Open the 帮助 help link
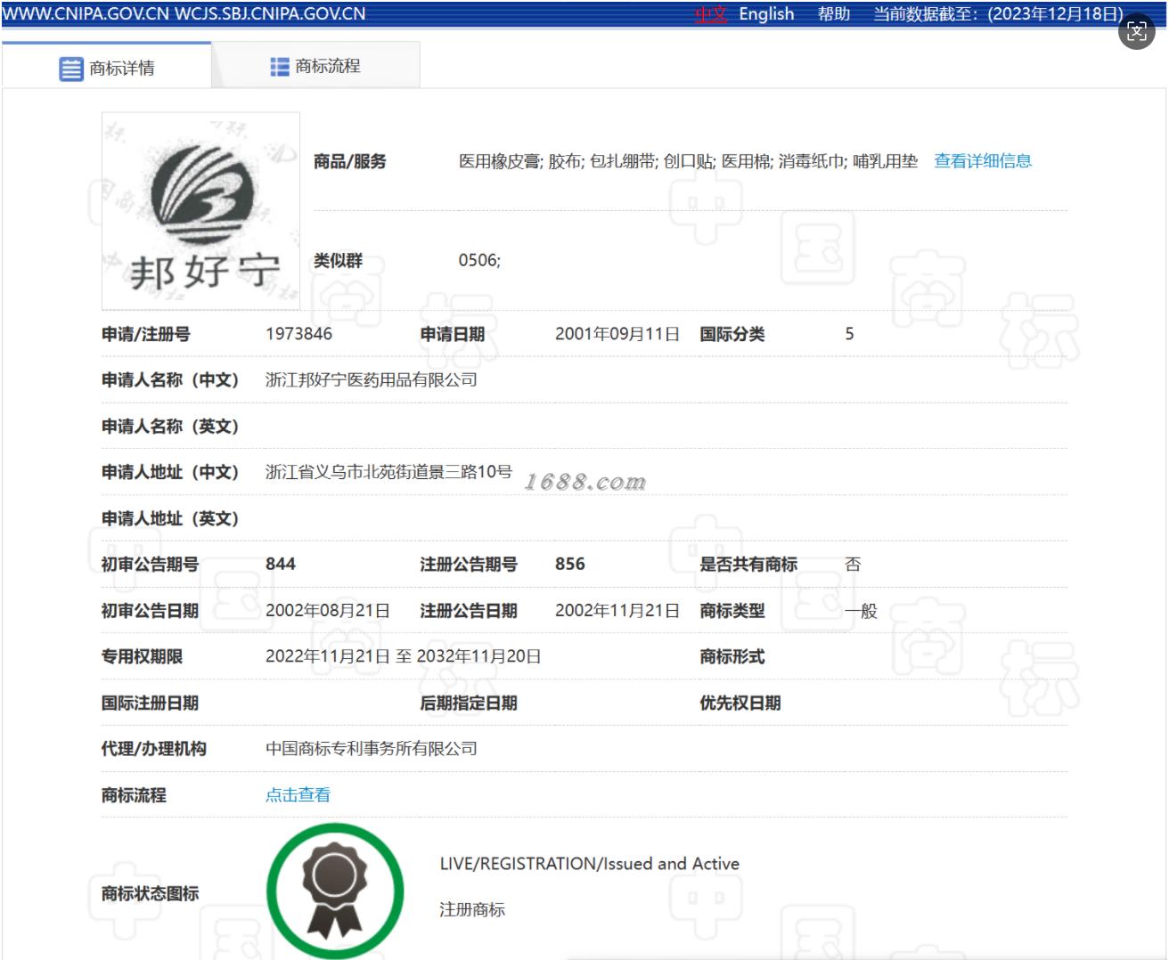The width and height of the screenshot is (1169, 960). pos(834,14)
